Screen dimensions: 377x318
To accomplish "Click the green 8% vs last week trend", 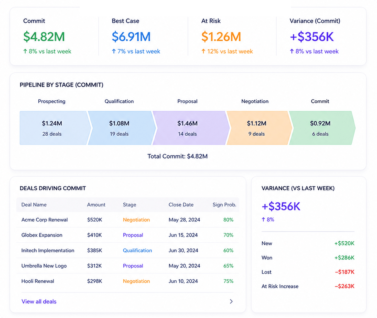I will [x=47, y=51].
